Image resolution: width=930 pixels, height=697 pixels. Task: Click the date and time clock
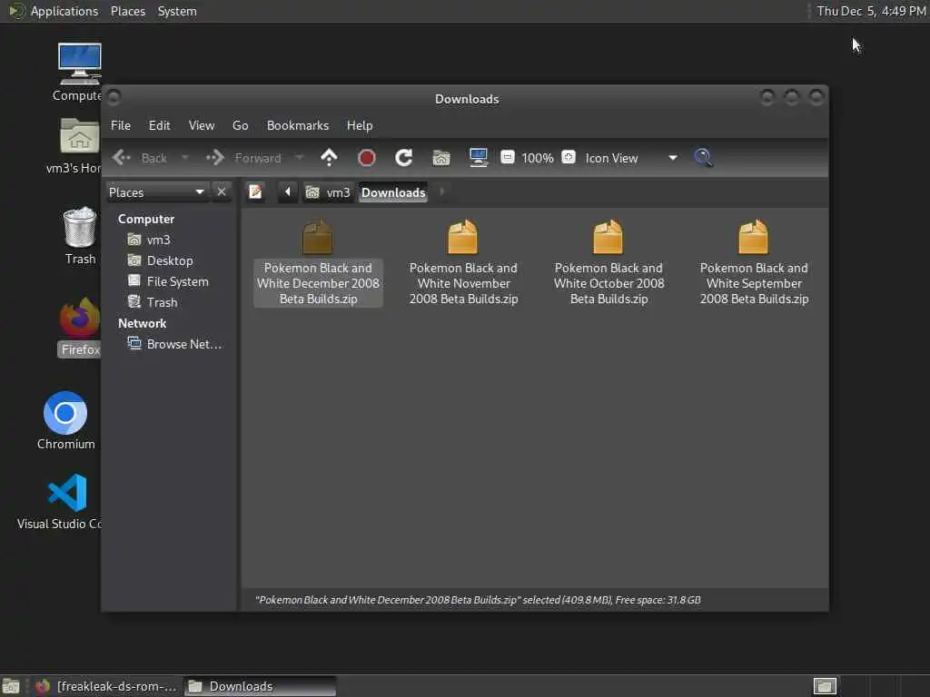(x=871, y=11)
